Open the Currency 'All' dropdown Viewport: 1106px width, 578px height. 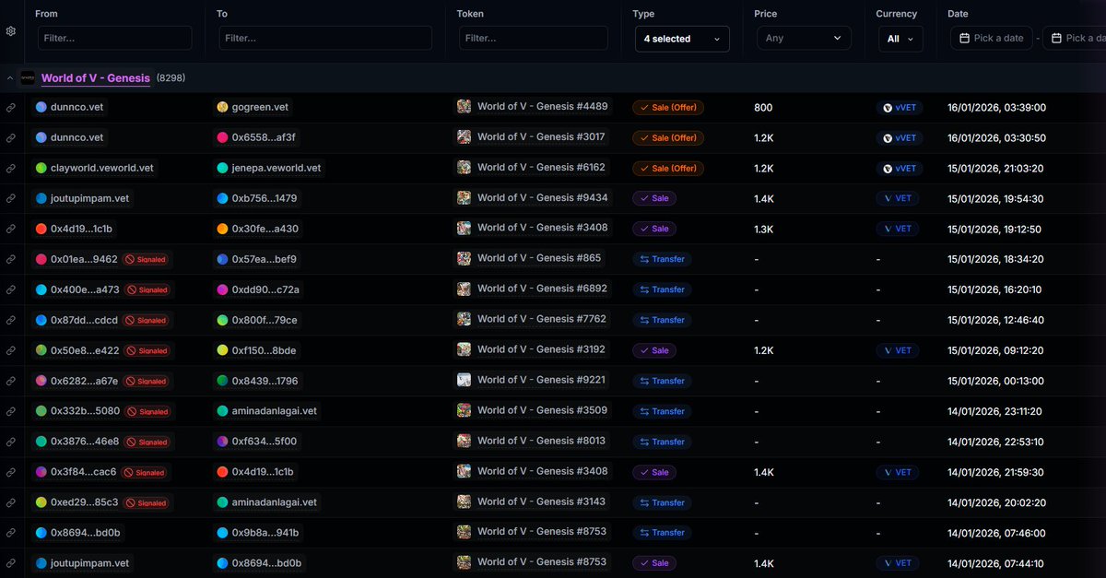coord(900,39)
